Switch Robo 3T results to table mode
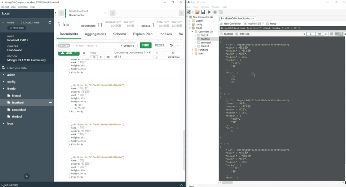This screenshot has width=346, height=187. (336, 34)
